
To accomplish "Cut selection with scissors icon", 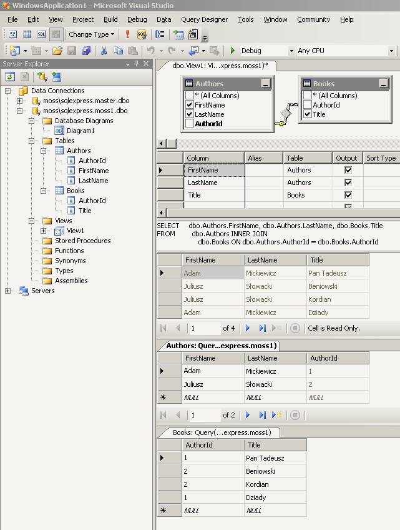I will (104, 51).
